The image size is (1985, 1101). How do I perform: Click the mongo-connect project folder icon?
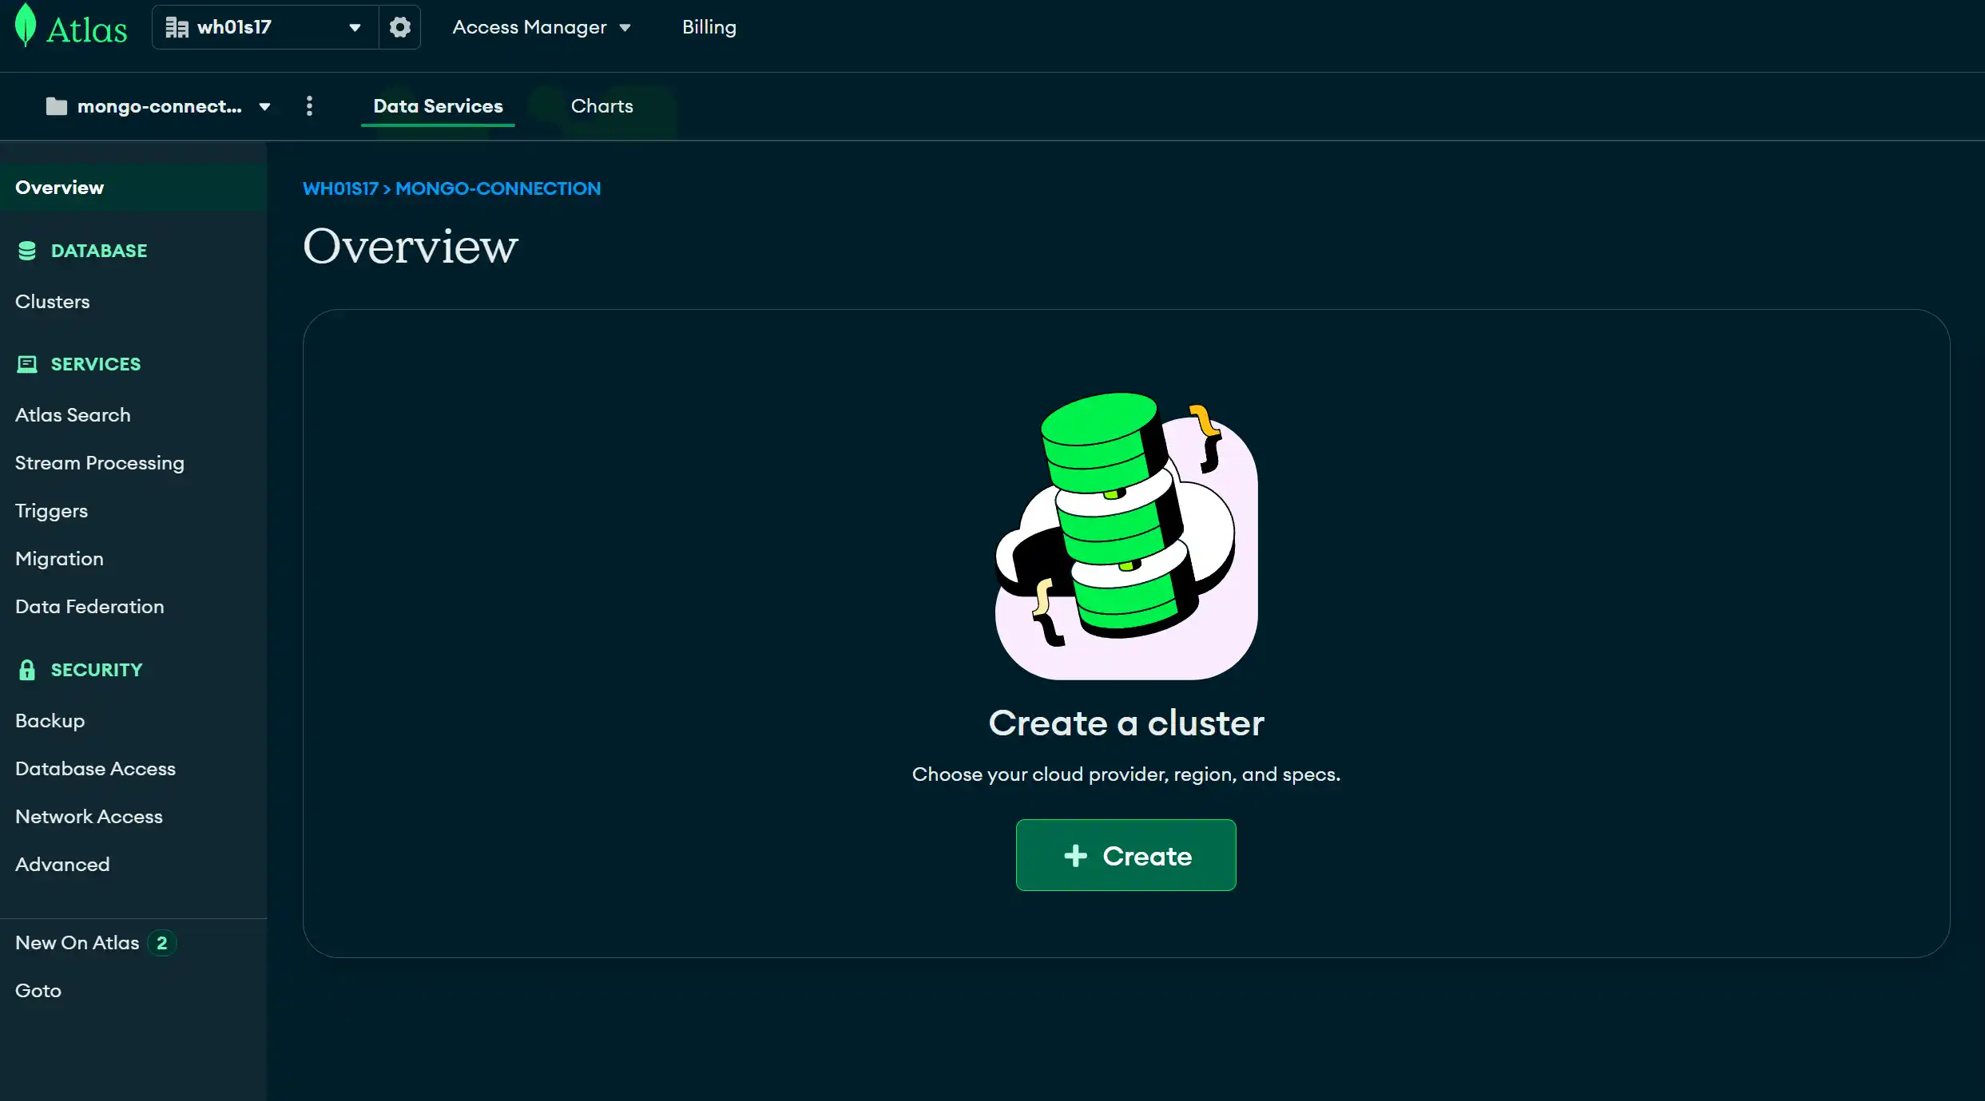coord(57,106)
